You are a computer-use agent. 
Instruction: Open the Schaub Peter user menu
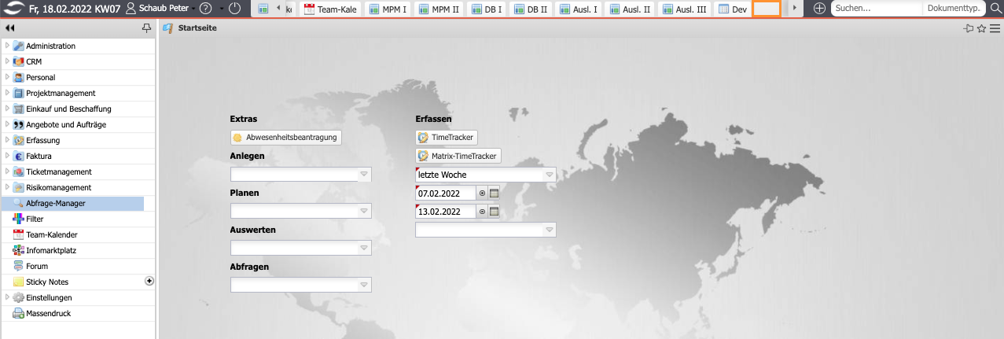click(x=162, y=9)
